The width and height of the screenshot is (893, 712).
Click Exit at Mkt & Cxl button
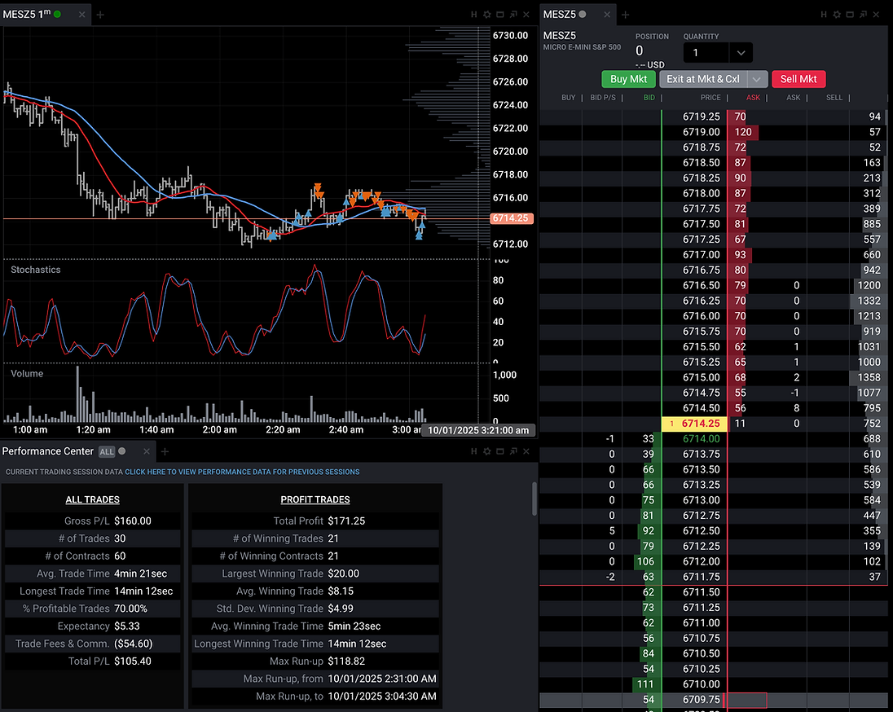coord(703,79)
